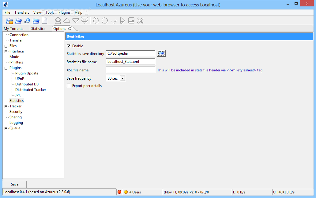Open the View menu

(x=37, y=13)
